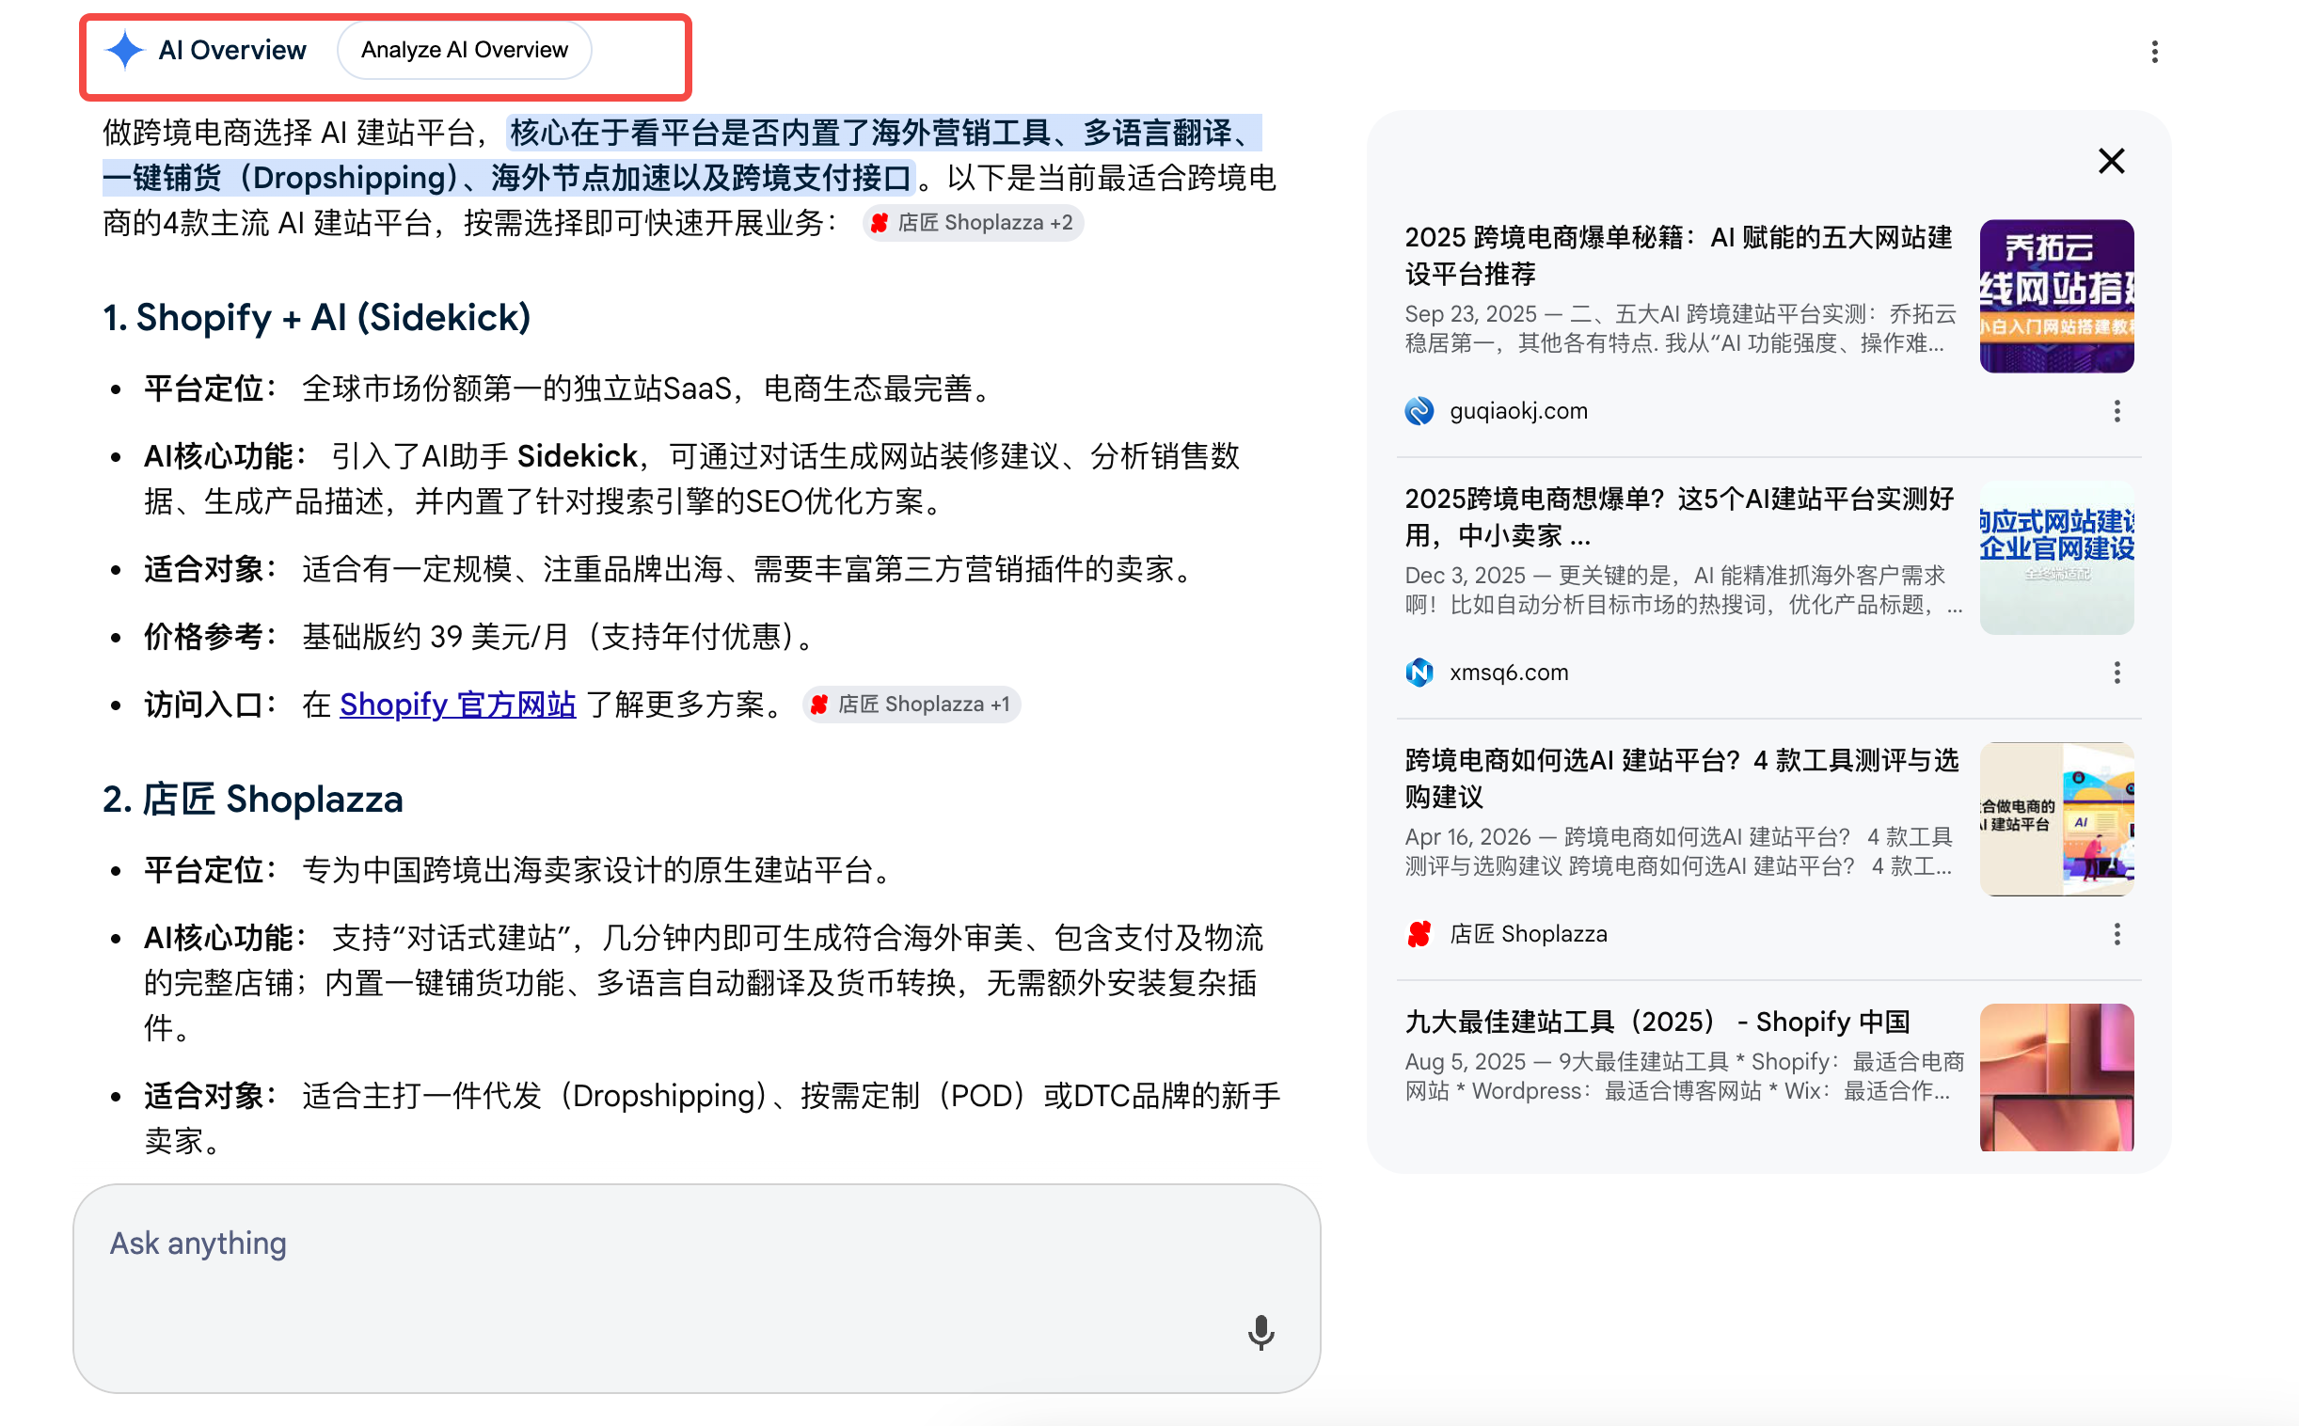This screenshot has width=2299, height=1426.
Task: Click the xmsq6.com source name
Action: pyautogui.click(x=1509, y=673)
